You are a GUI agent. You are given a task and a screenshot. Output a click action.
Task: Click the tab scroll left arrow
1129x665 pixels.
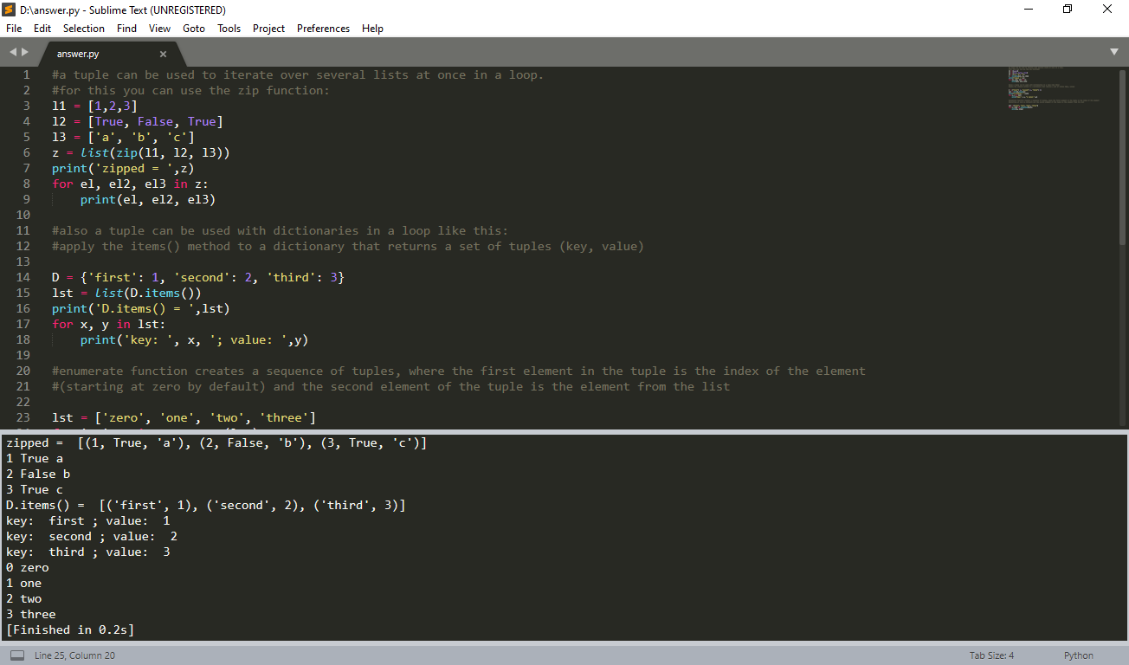coord(12,53)
